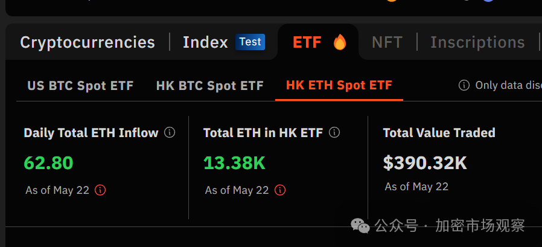
Task: Click the Total Value Traded heading
Action: [x=439, y=133]
